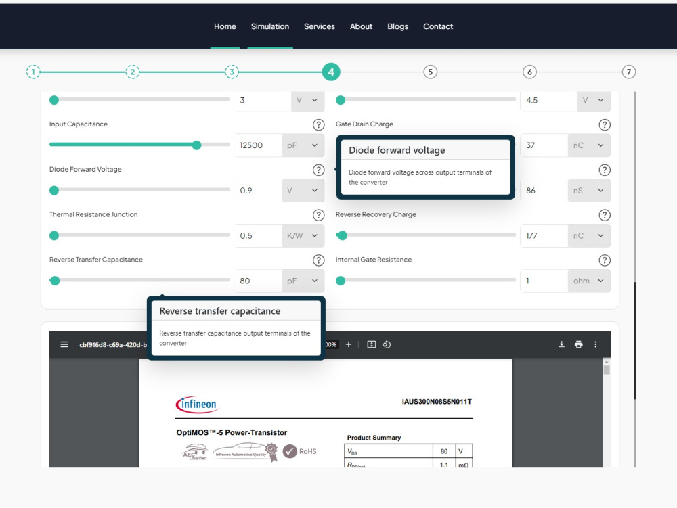Image resolution: width=677 pixels, height=508 pixels.
Task: Fit PDF page to width
Action: pos(371,344)
